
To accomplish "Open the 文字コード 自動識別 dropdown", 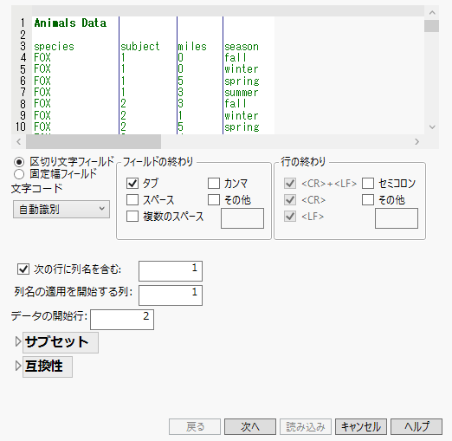I will click(x=61, y=209).
